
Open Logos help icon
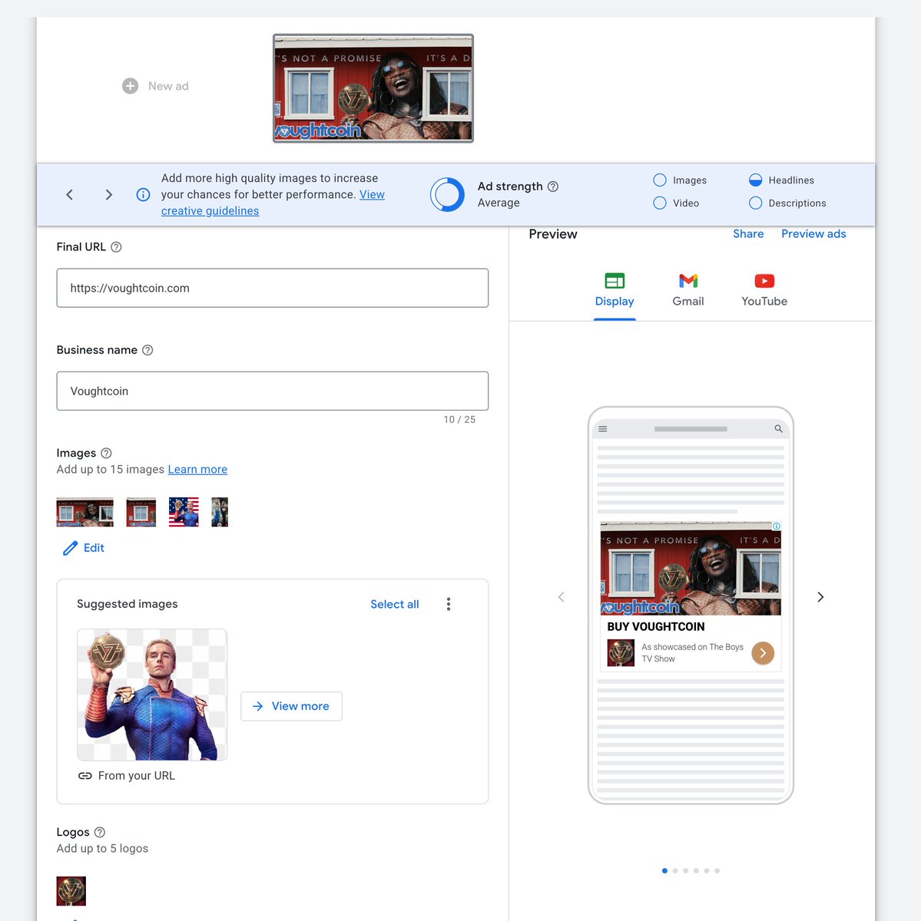pyautogui.click(x=99, y=832)
